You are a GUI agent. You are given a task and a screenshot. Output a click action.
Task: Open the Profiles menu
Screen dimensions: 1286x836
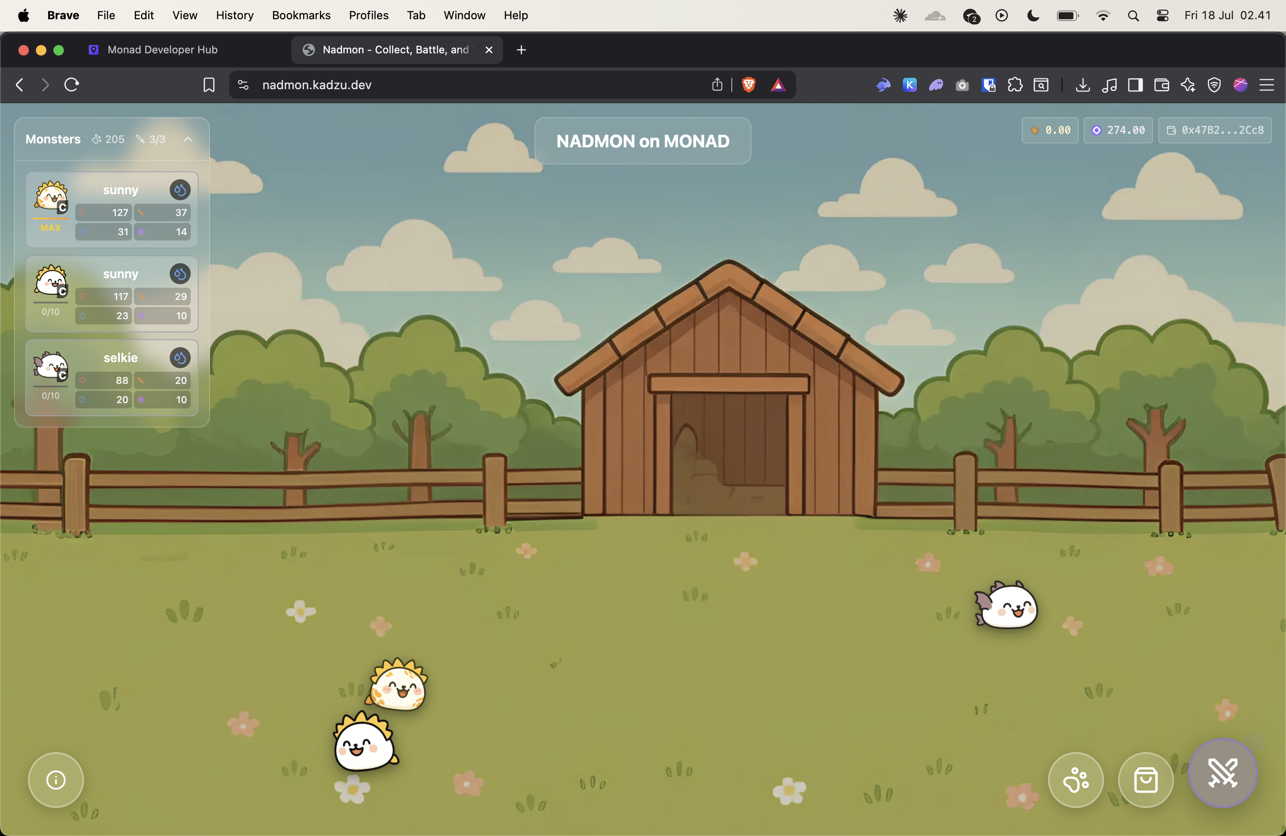click(368, 15)
